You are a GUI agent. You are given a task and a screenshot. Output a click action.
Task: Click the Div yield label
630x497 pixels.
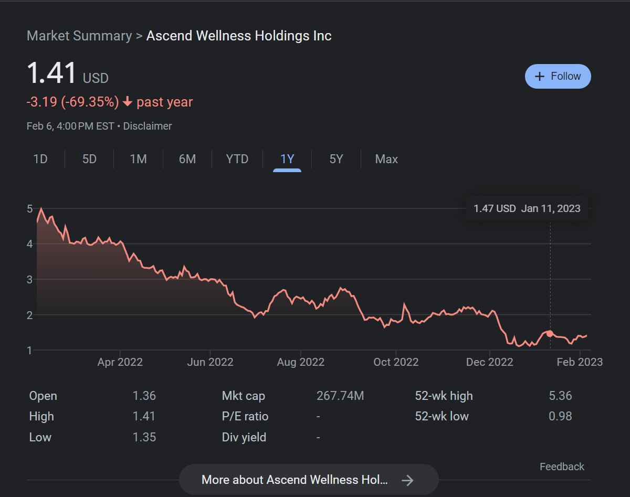coord(244,437)
